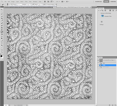The image size is (117, 106).
Task: Open the Image menu
Action: 13,2
